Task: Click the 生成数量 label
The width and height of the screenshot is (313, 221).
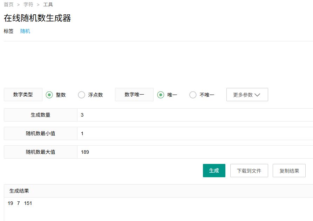Action: (41, 115)
